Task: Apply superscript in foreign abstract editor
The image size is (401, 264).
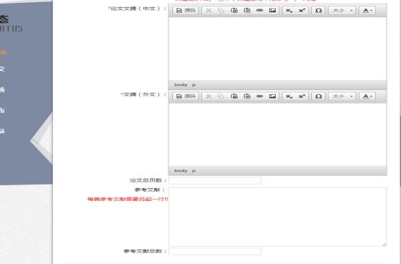Action: tap(302, 96)
